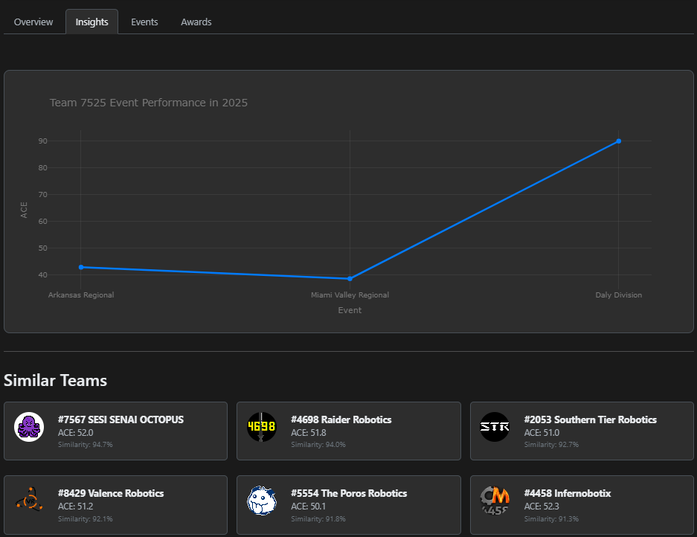Open #8429 Valence Robotics team link
The width and height of the screenshot is (697, 537).
click(x=111, y=493)
